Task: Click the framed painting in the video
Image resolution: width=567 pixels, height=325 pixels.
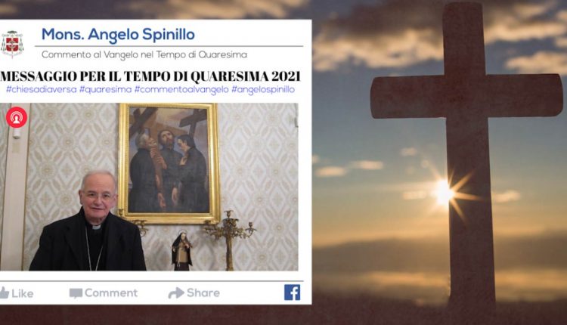Action: [x=169, y=163]
